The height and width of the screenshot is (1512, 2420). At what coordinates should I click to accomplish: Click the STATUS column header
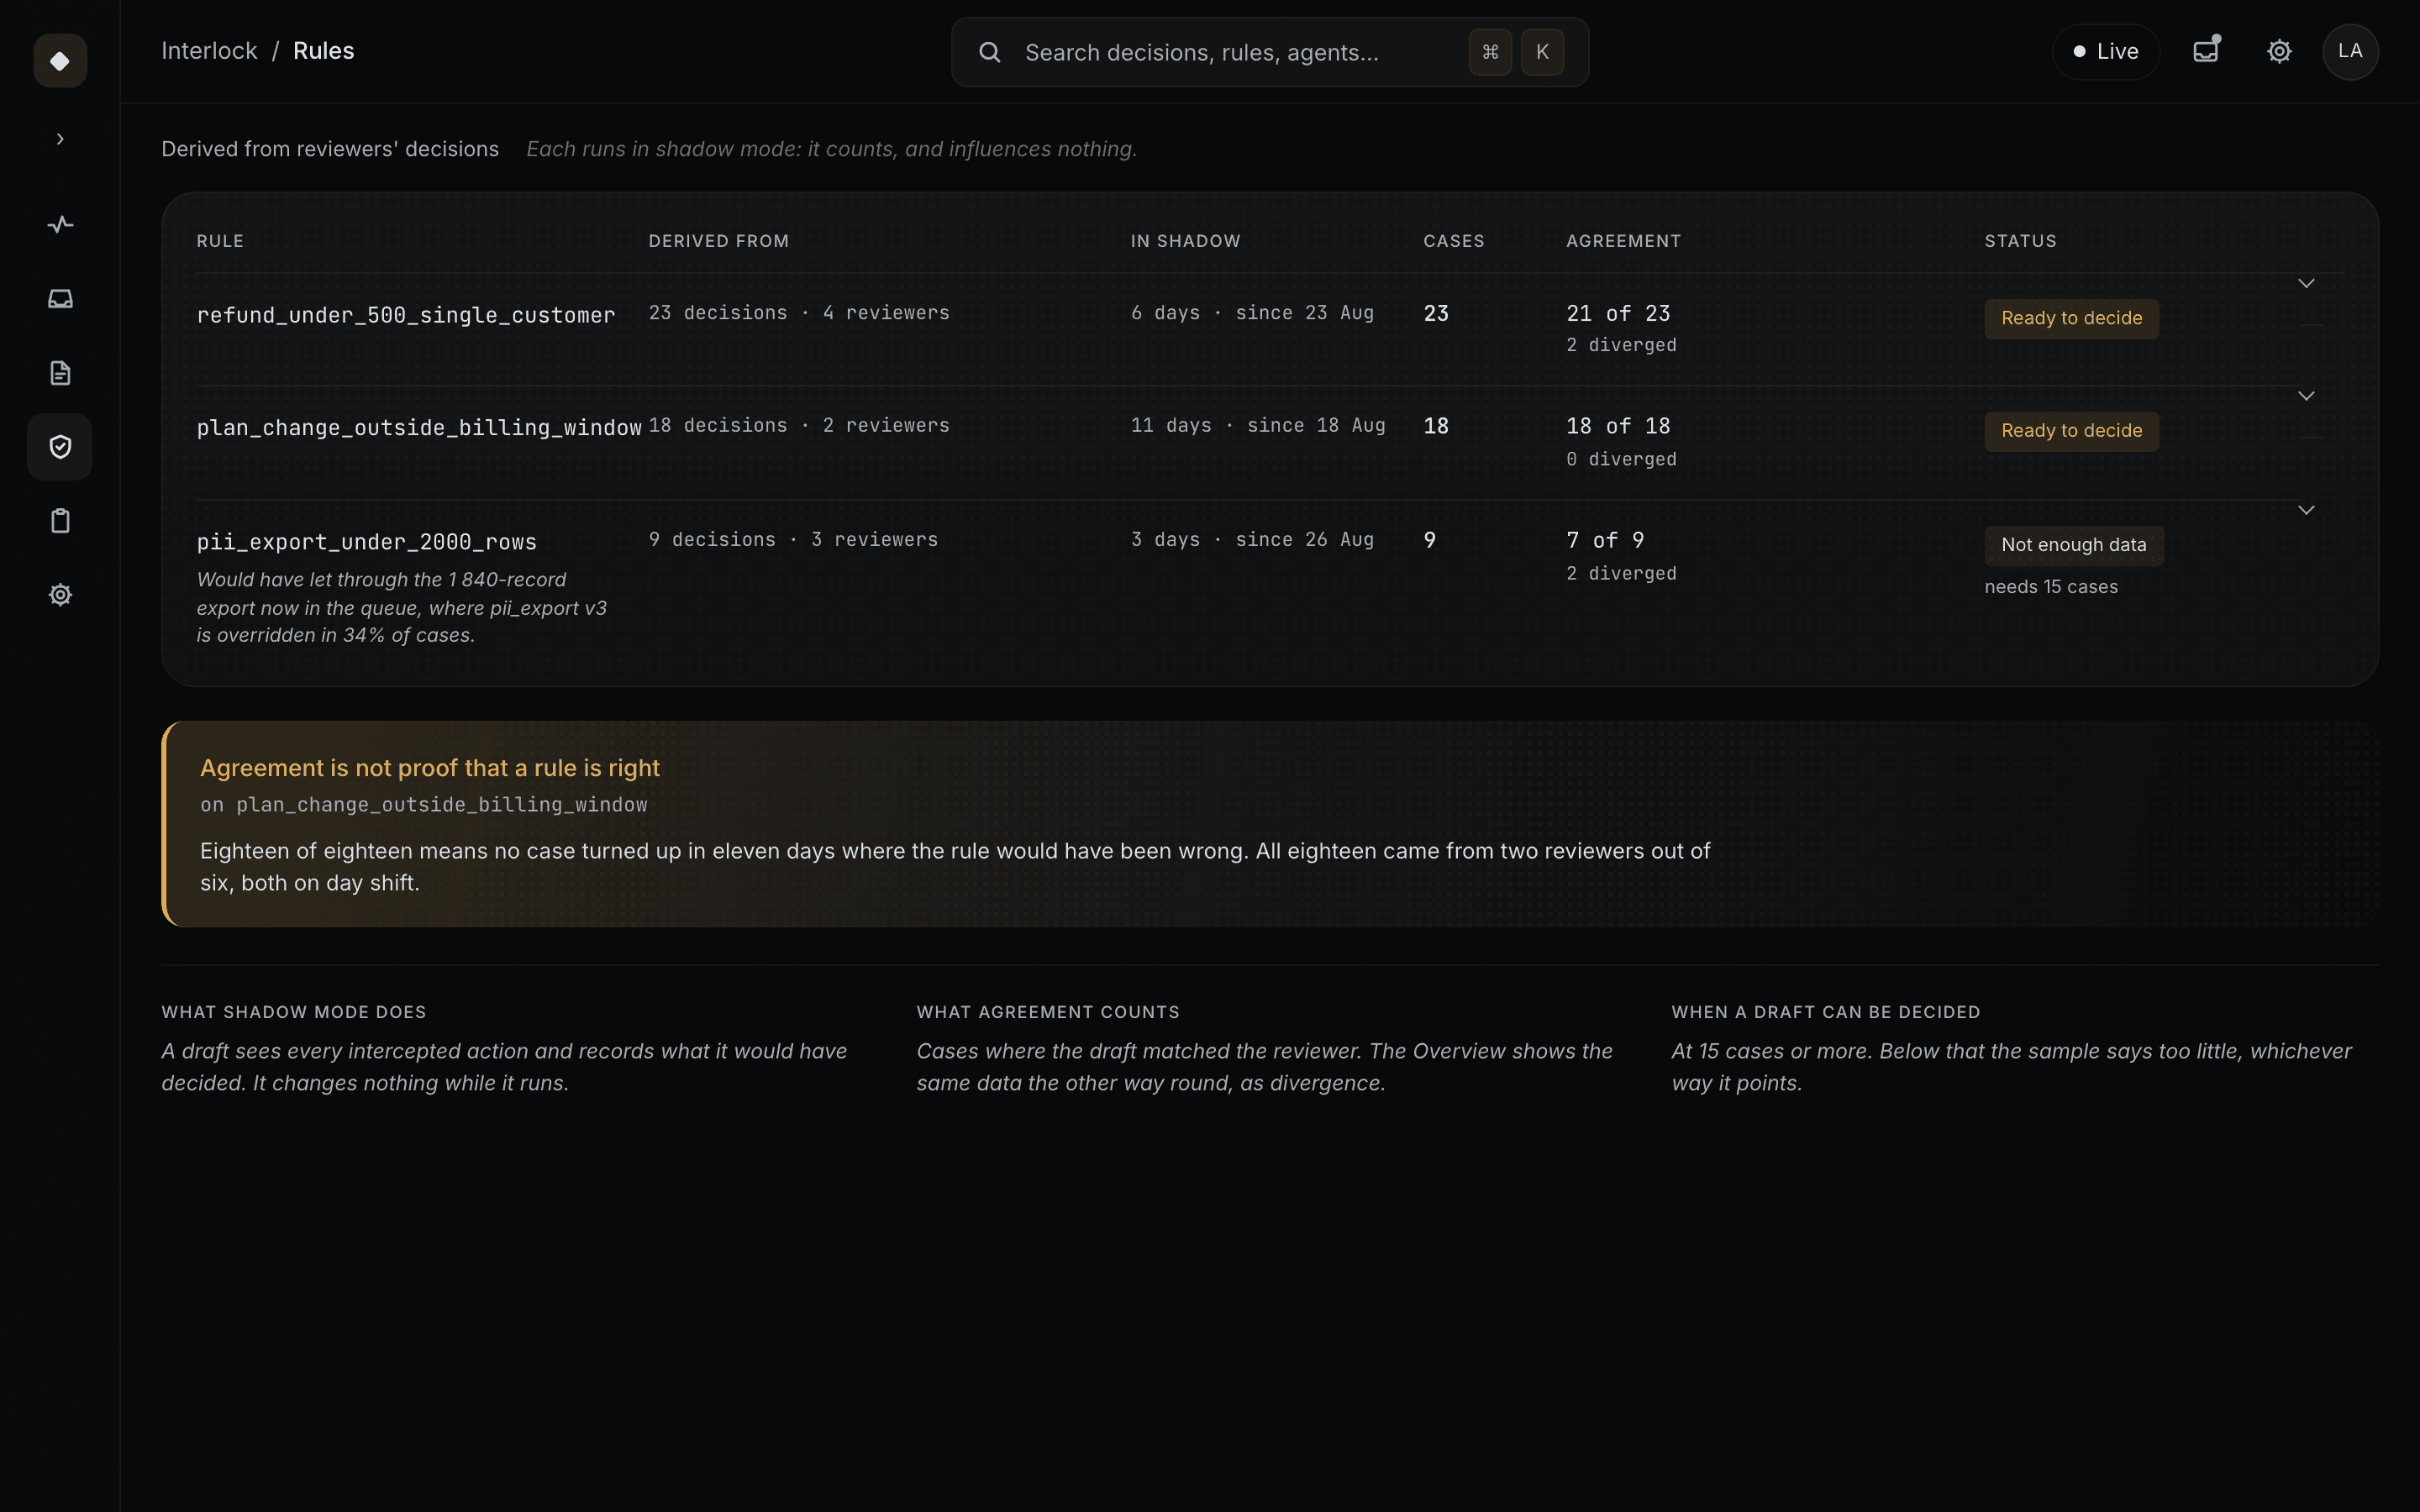point(2020,241)
